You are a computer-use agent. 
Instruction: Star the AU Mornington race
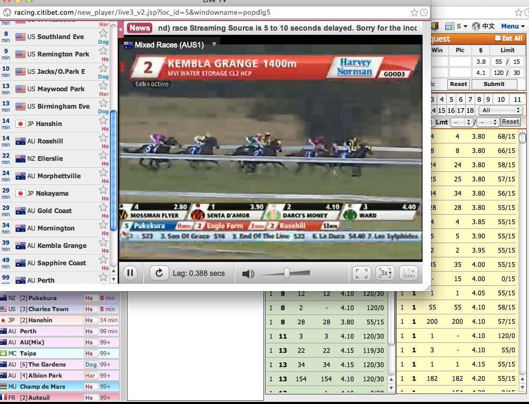click(103, 225)
